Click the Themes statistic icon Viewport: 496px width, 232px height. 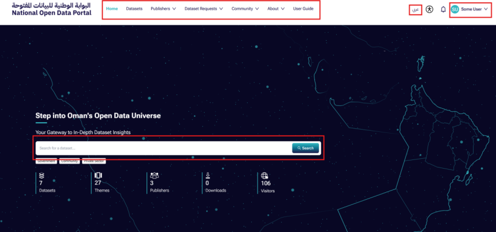pyautogui.click(x=98, y=176)
